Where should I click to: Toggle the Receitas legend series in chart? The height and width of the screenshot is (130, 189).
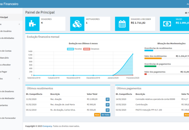pyautogui.click(x=75, y=49)
